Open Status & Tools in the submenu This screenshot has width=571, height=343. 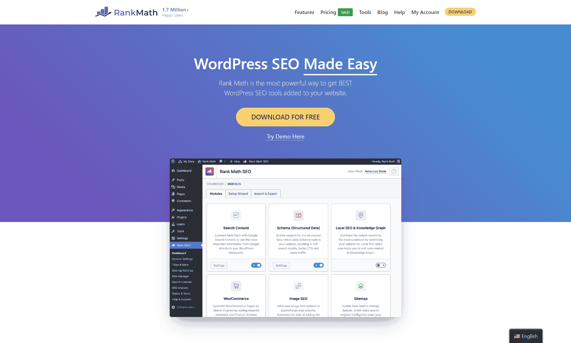click(x=181, y=293)
